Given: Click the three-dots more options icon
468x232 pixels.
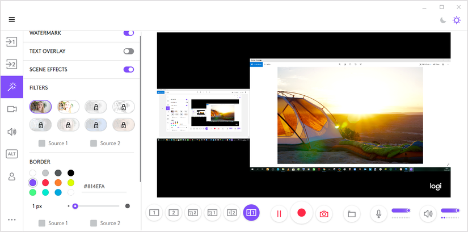Looking at the screenshot, I should click(12, 220).
